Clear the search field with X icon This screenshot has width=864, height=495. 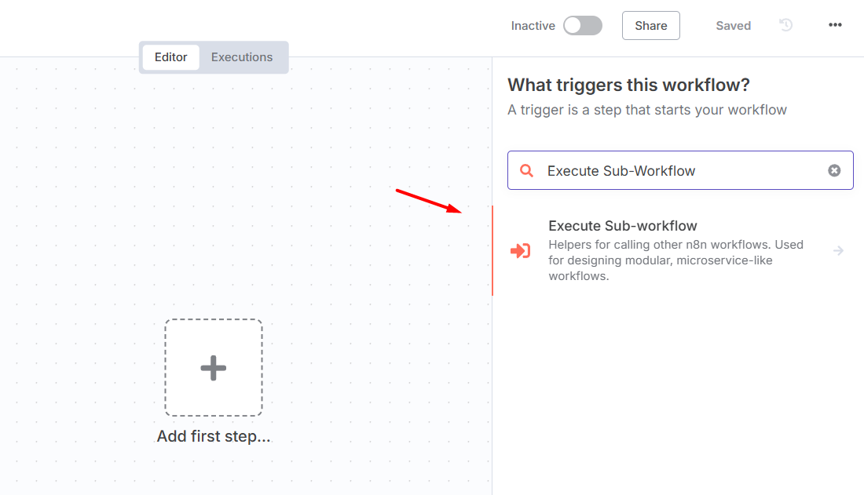click(834, 171)
